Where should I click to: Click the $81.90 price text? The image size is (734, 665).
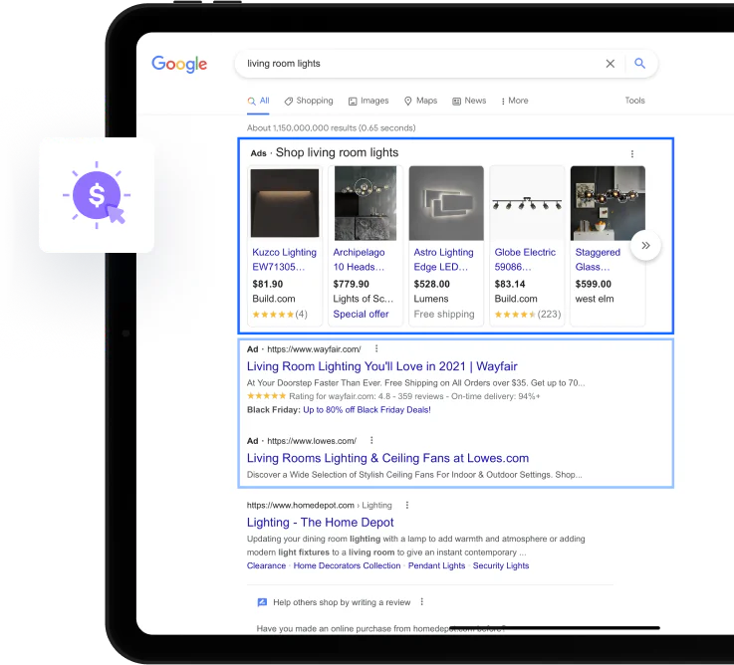[267, 284]
